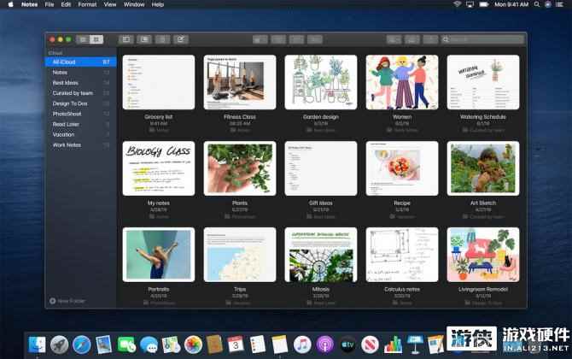Open Messages from the Dock
This screenshot has height=359, width=572.
click(149, 344)
